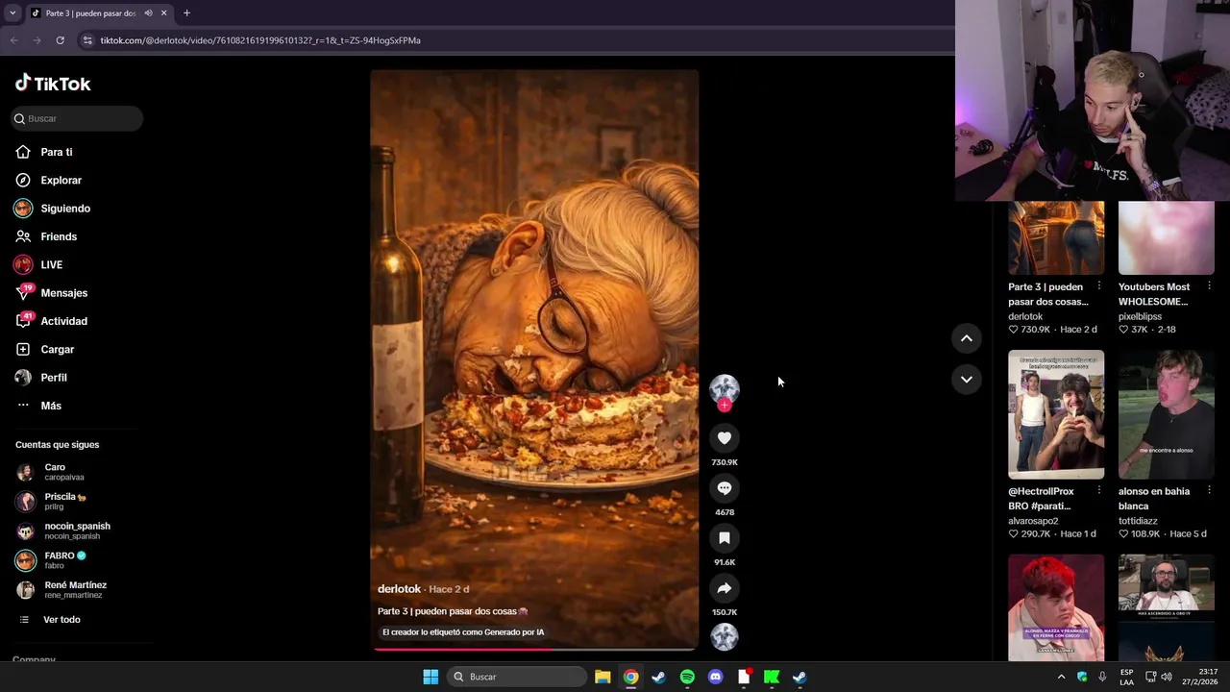
Task: Click the taskbar Buscar search box
Action: tap(517, 677)
